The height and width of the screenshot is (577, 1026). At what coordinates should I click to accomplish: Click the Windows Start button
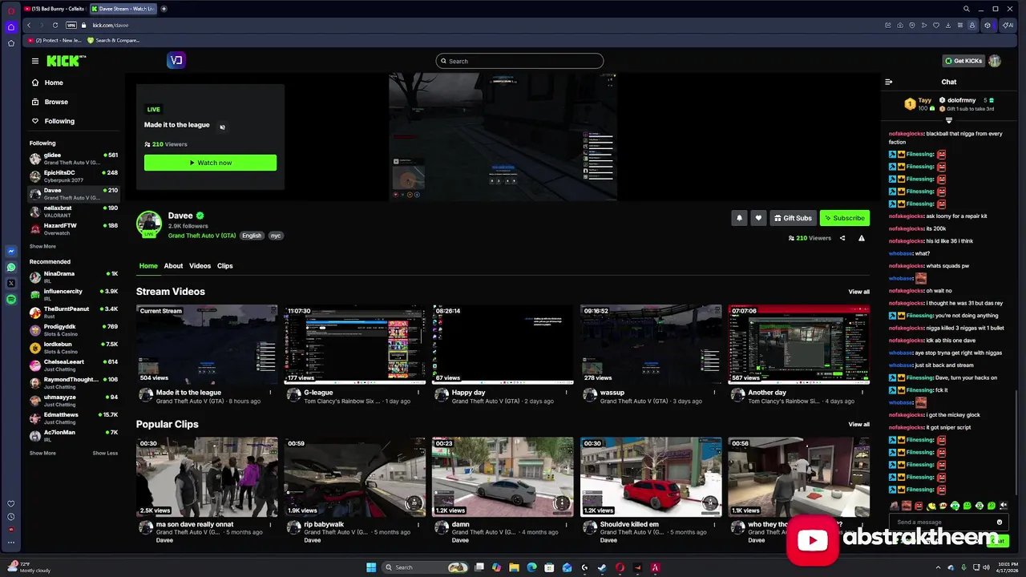coord(371,567)
